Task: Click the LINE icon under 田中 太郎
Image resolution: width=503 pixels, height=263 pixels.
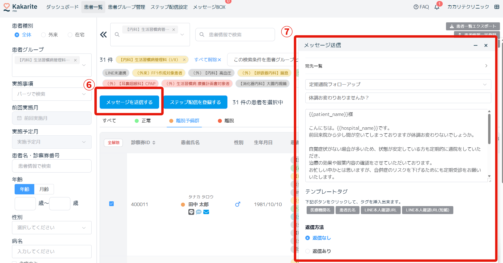Action: [x=191, y=212]
